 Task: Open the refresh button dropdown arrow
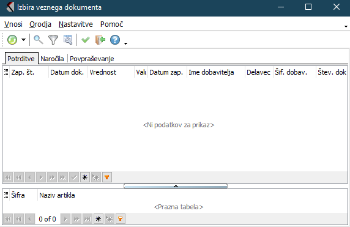pos(23,40)
